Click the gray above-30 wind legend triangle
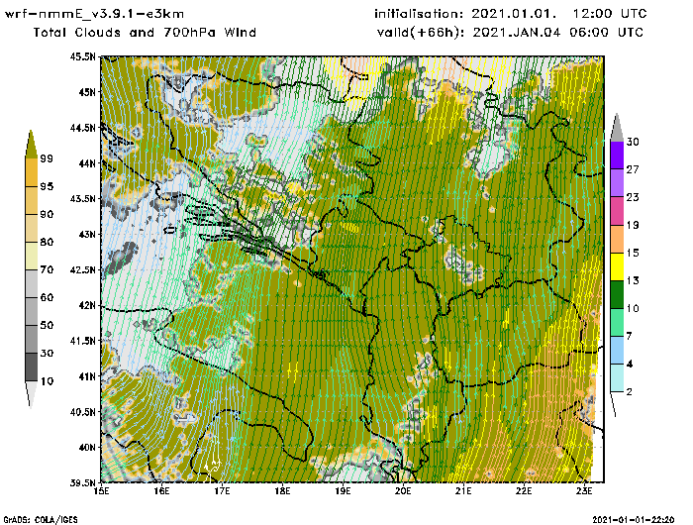Image resolution: width=693 pixels, height=525 pixels. pos(617,128)
